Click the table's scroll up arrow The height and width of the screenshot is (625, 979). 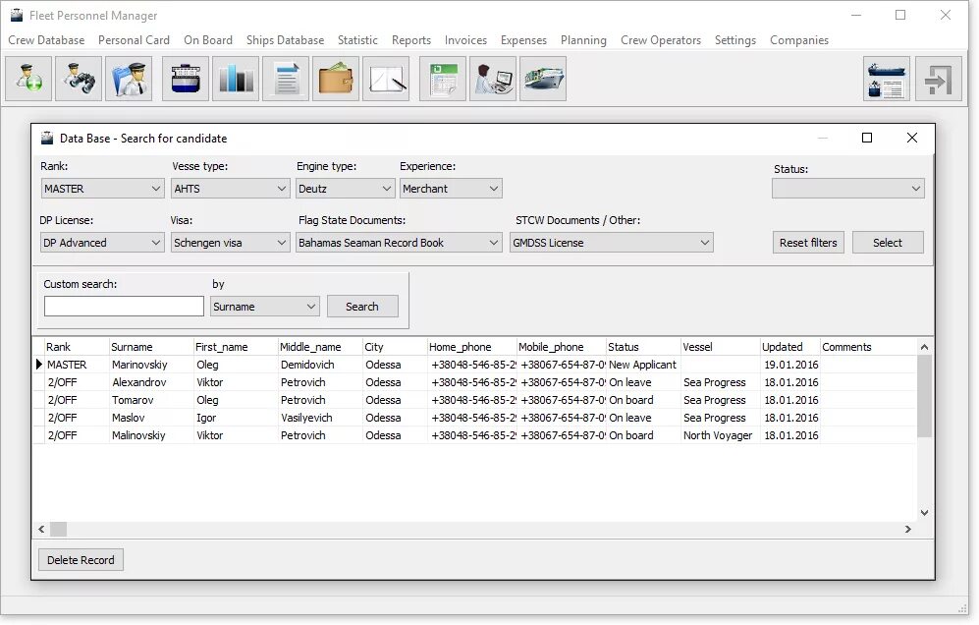925,347
